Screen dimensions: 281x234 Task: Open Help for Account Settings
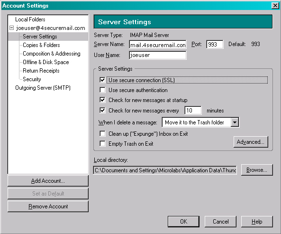(x=257, y=222)
